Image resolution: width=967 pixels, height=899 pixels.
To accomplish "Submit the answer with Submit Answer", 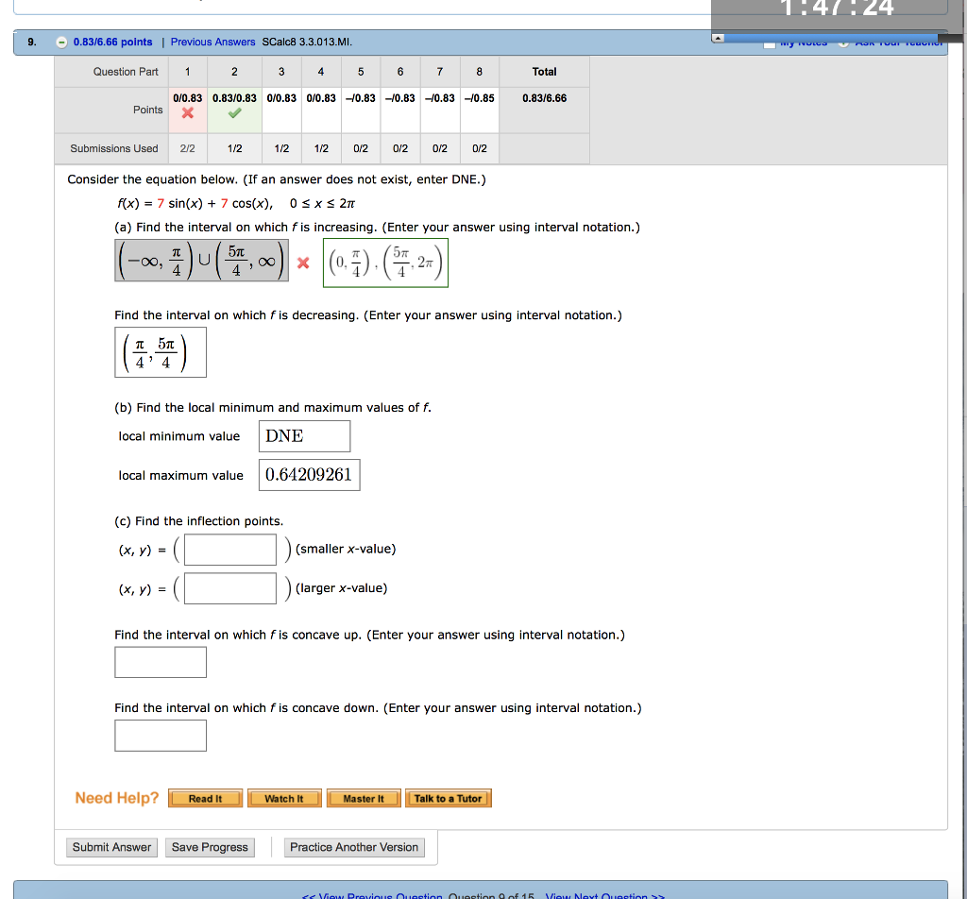I will tap(111, 847).
